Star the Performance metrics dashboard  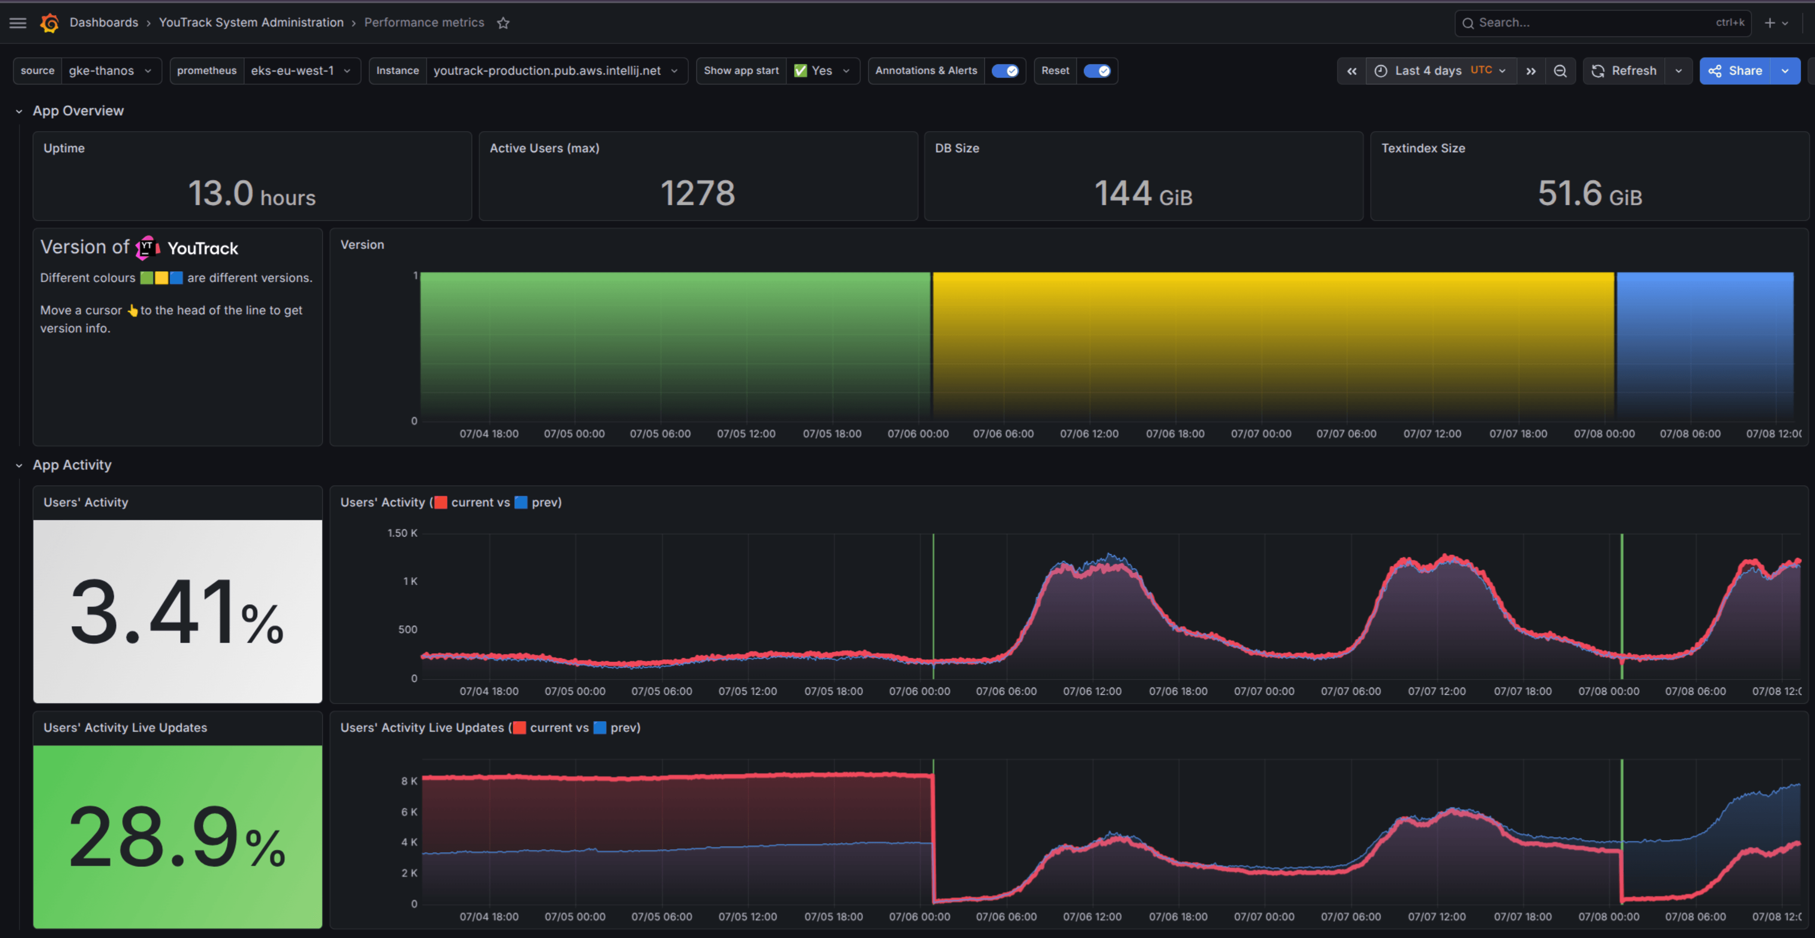(503, 23)
